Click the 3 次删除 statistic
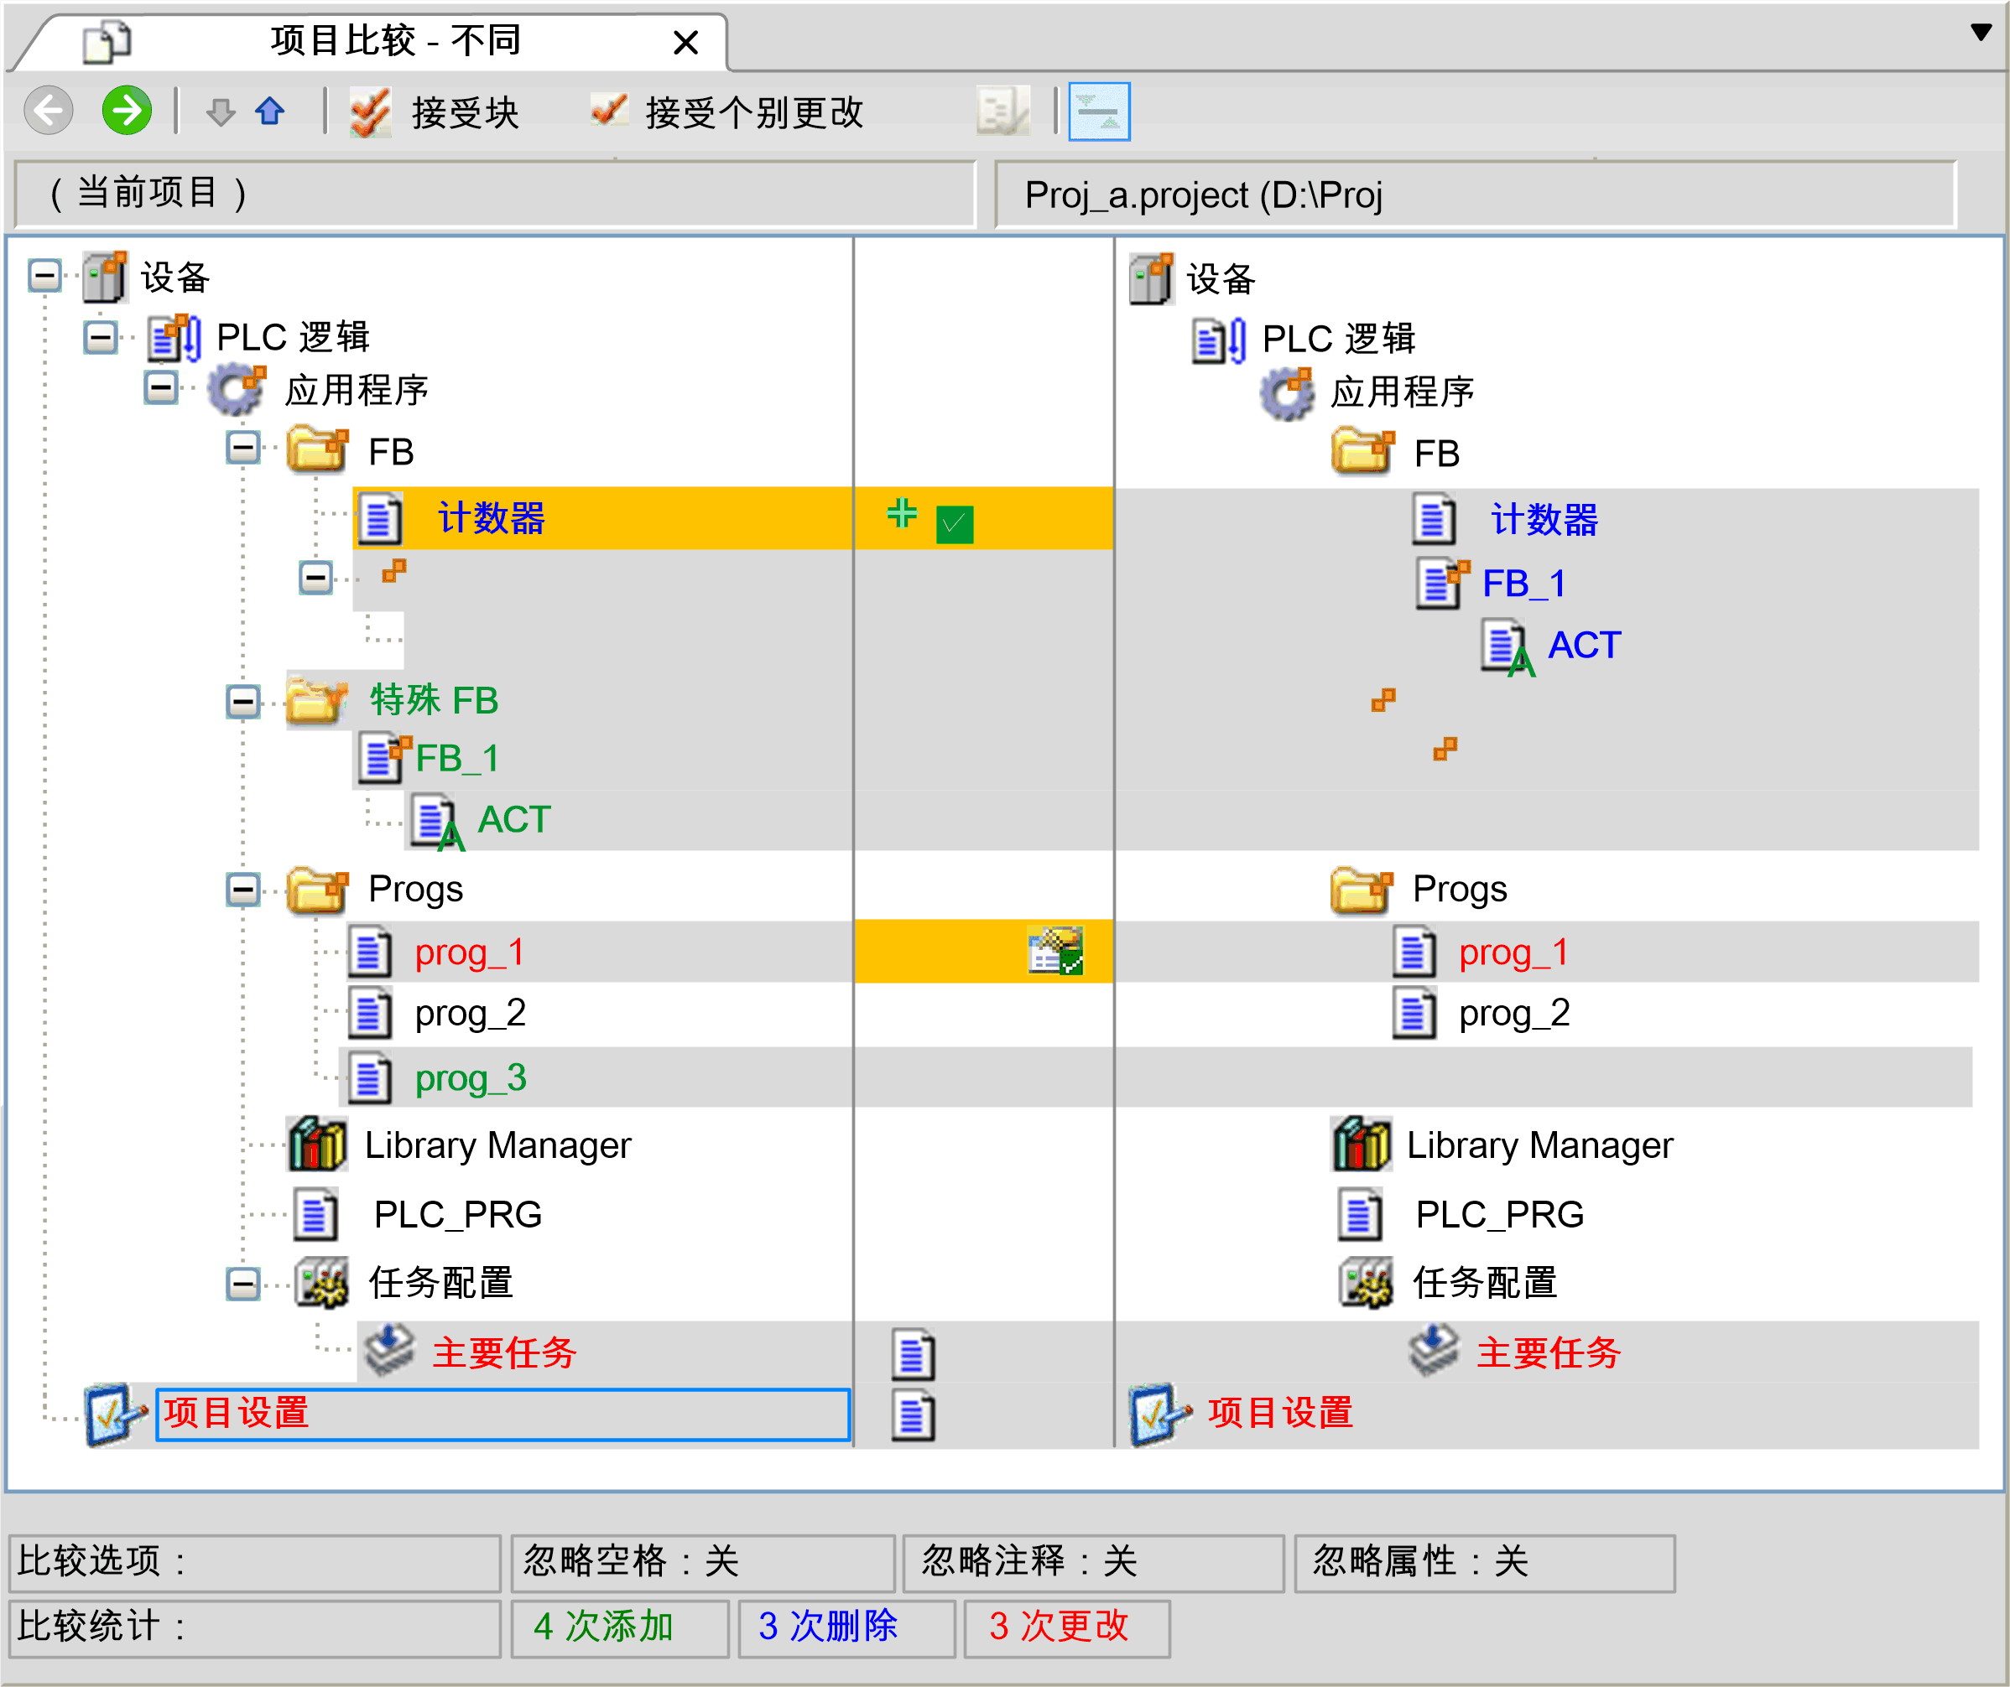 pyautogui.click(x=847, y=1627)
